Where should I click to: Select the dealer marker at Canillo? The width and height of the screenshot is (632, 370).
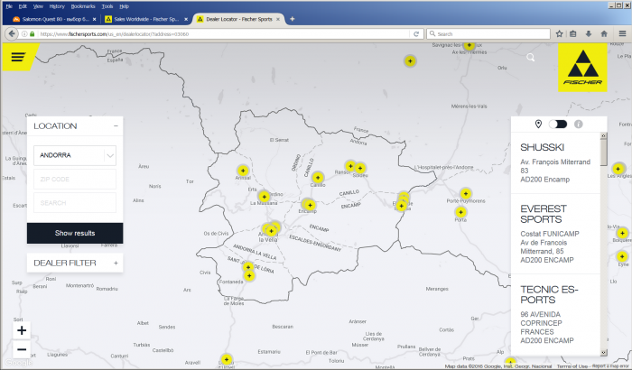pyautogui.click(x=318, y=178)
